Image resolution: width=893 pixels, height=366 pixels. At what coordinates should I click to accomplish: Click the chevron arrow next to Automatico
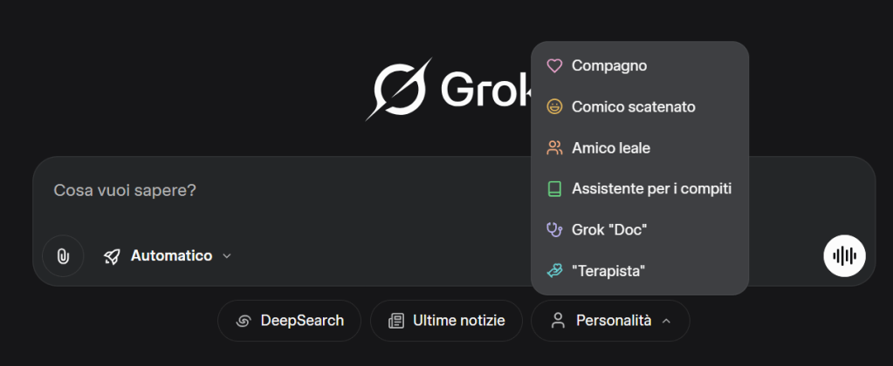pos(227,256)
